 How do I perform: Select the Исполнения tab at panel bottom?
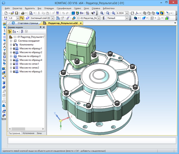pos(28,133)
